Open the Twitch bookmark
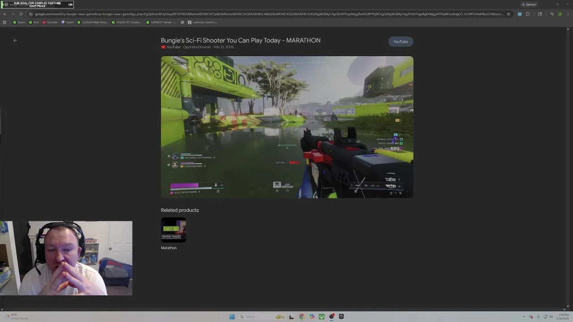573x322 pixels. pos(68,22)
